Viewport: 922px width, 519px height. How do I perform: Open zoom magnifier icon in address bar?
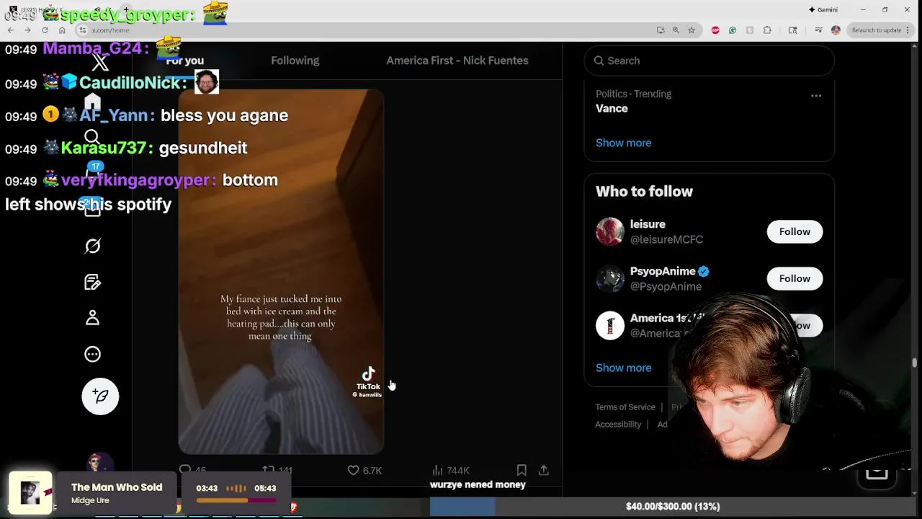tap(676, 30)
